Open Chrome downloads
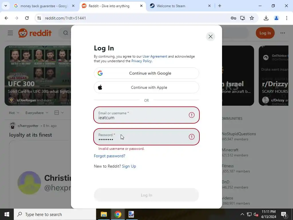Viewport: 293px width, 220px height. pos(266,18)
